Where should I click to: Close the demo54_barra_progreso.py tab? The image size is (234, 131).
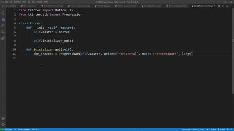pyautogui.click(x=215, y=6)
